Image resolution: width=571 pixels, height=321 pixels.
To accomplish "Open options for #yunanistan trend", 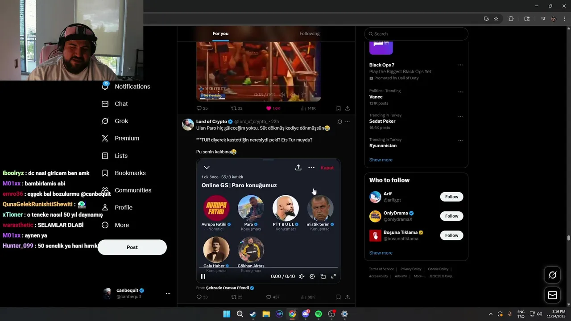I will [x=460, y=141].
